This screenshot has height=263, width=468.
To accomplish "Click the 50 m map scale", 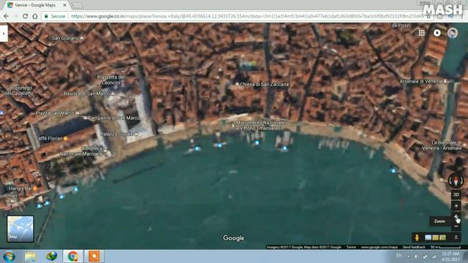I will pos(445,247).
